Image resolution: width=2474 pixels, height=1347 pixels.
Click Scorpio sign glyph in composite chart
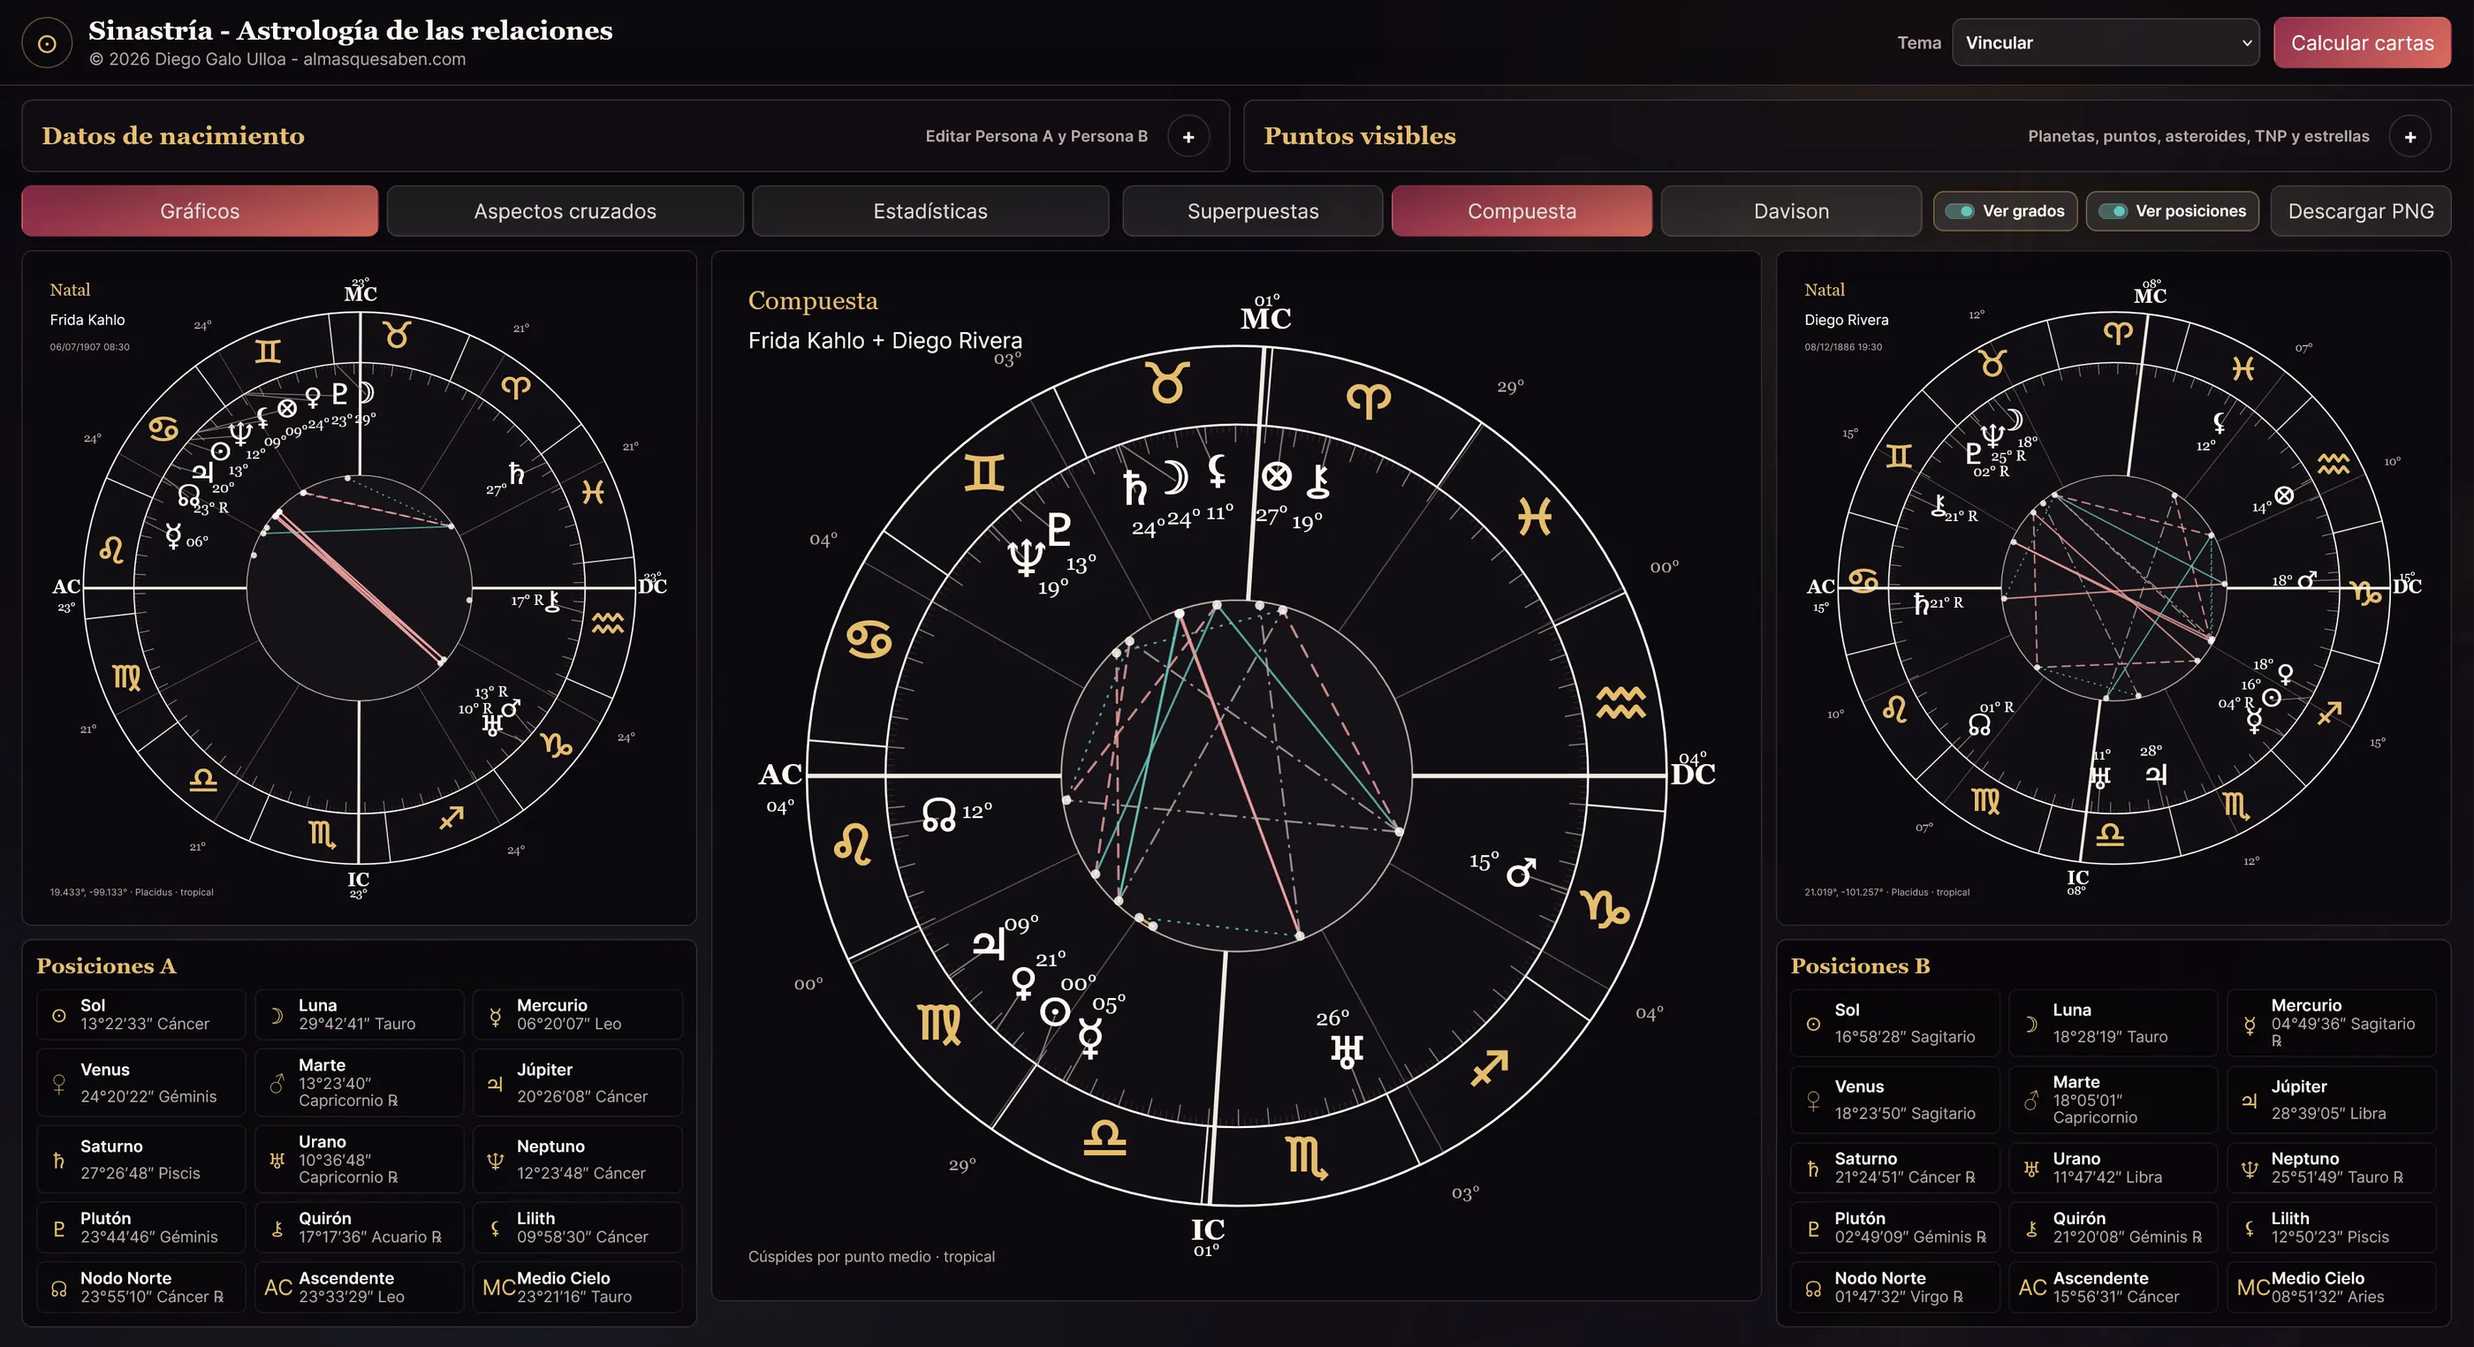pos(1306,1156)
